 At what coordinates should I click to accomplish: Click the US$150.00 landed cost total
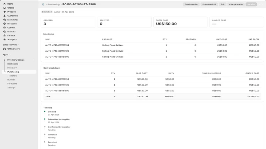coord(253,96)
